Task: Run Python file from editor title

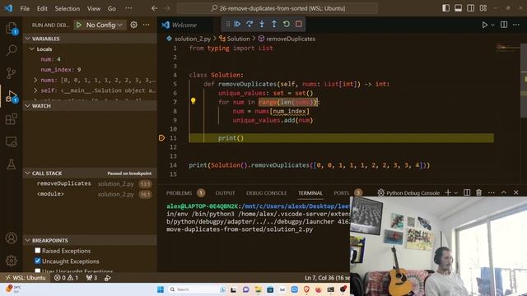Action: tap(484, 25)
